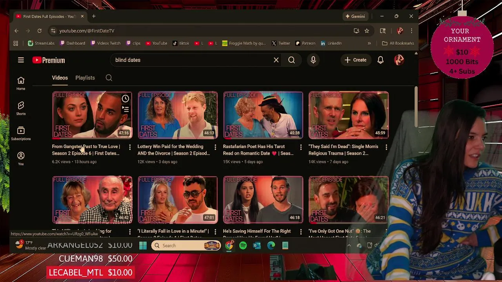Screen dimensions: 502x282
Task: Start voice search with the microphone
Action: click(313, 60)
